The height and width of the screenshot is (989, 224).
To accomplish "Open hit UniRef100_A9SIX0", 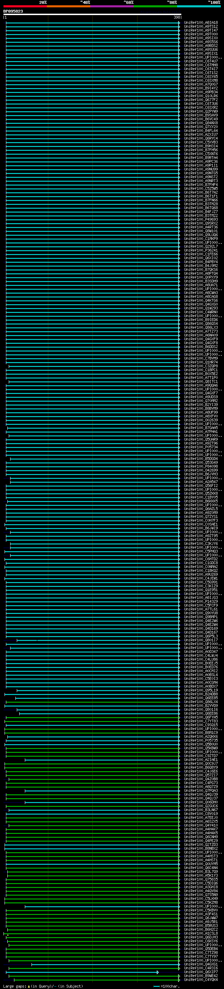I will 201,38.
